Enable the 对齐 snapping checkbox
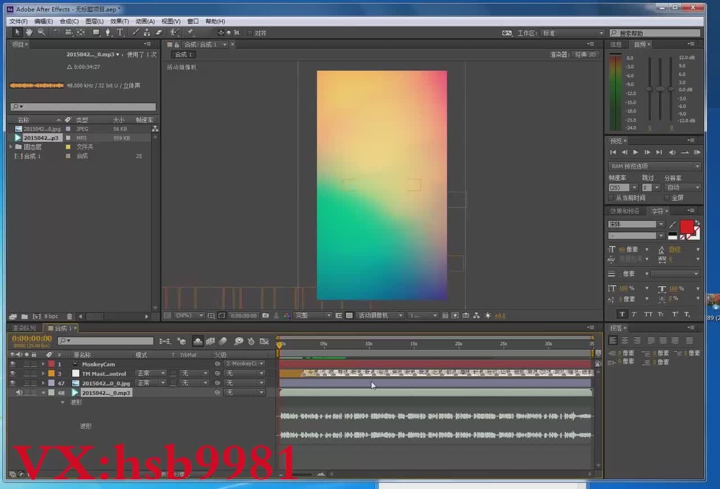 [250, 33]
